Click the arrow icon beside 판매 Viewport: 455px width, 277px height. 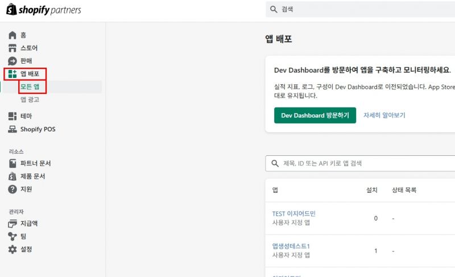[13, 61]
